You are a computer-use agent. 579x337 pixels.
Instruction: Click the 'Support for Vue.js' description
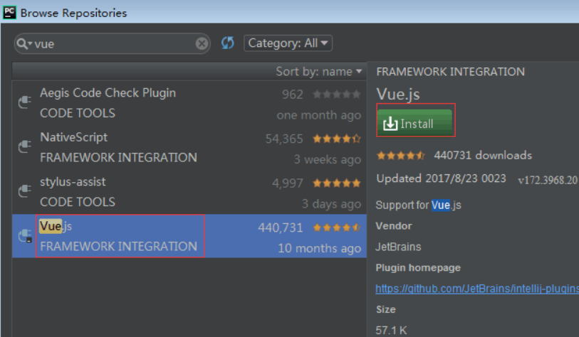point(418,205)
